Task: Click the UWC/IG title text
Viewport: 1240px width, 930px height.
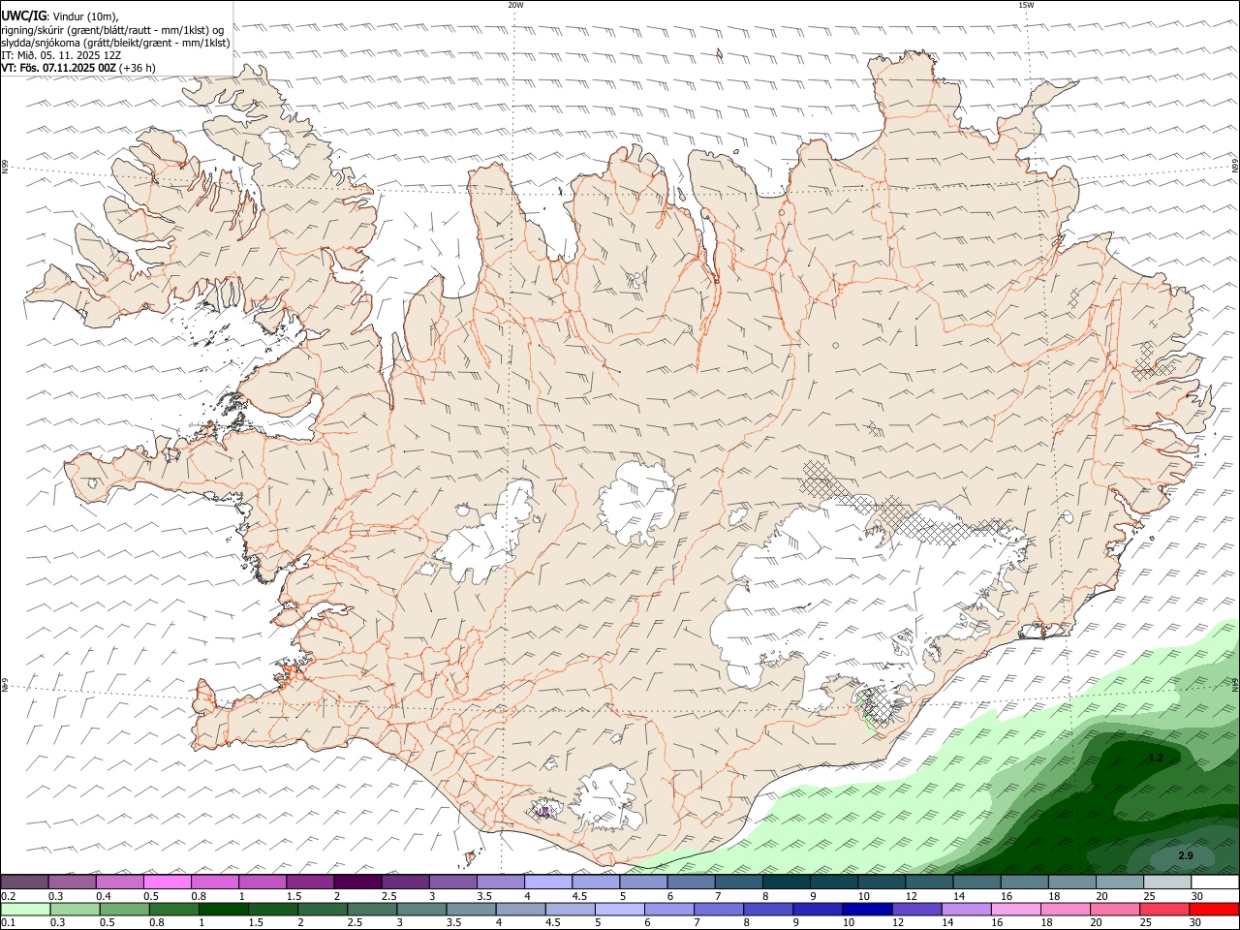Action: (23, 15)
